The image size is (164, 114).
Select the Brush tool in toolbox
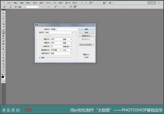pyautogui.click(x=3, y=33)
